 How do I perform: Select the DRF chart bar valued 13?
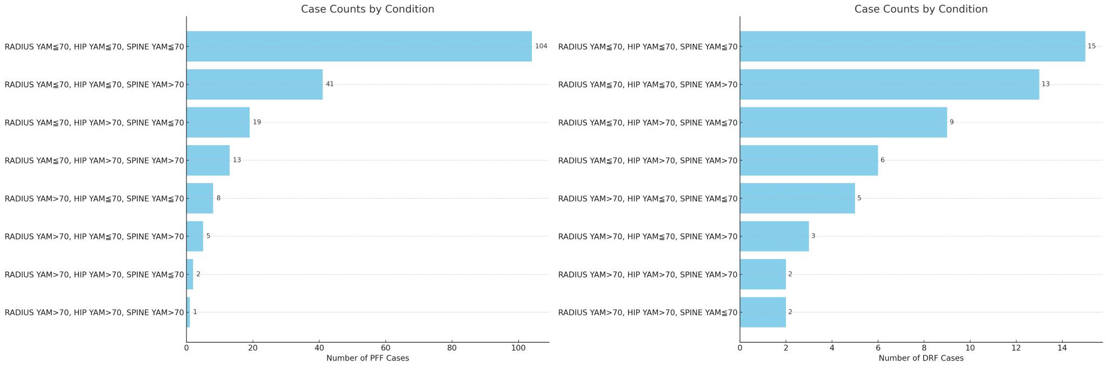tap(889, 84)
